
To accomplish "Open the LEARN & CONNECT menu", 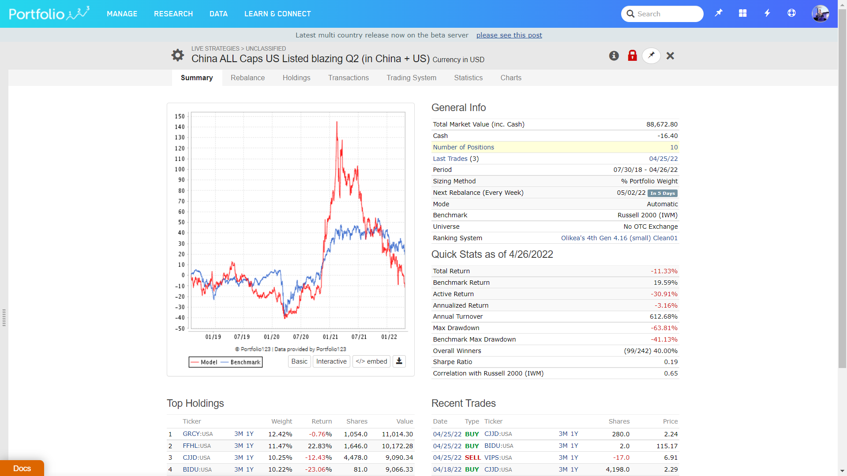I will 277,14.
